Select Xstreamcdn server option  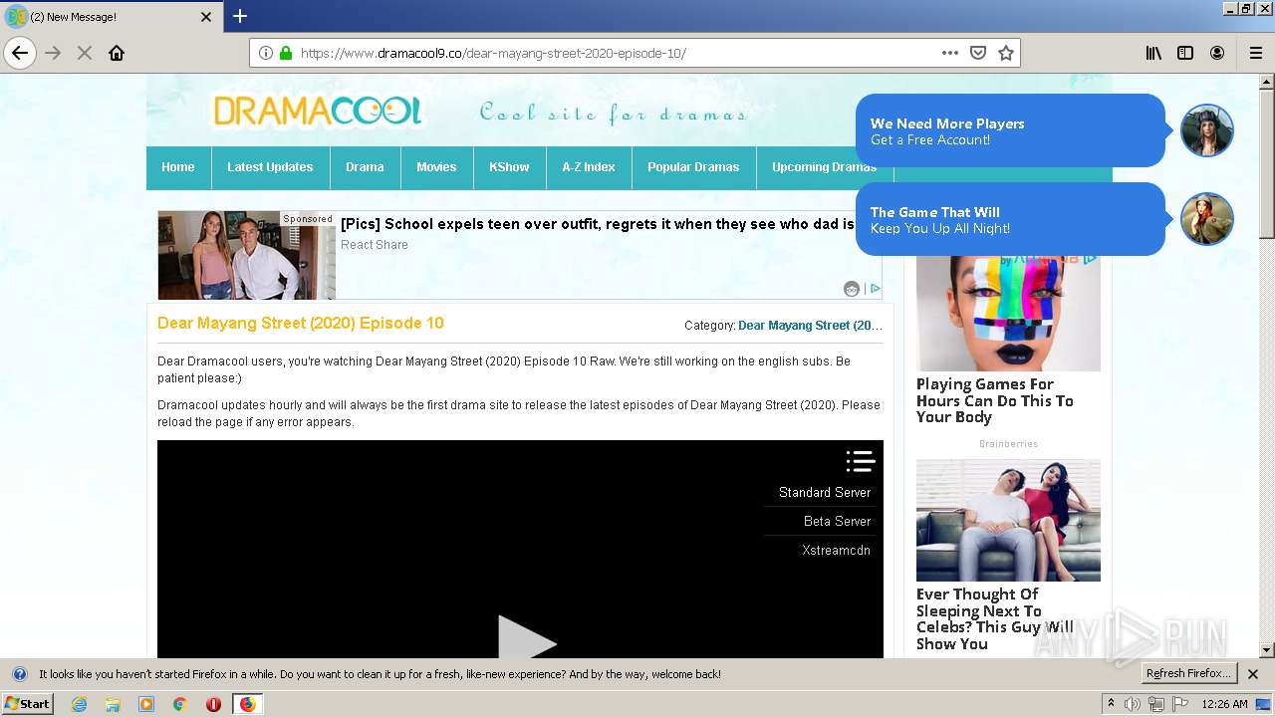click(x=837, y=551)
